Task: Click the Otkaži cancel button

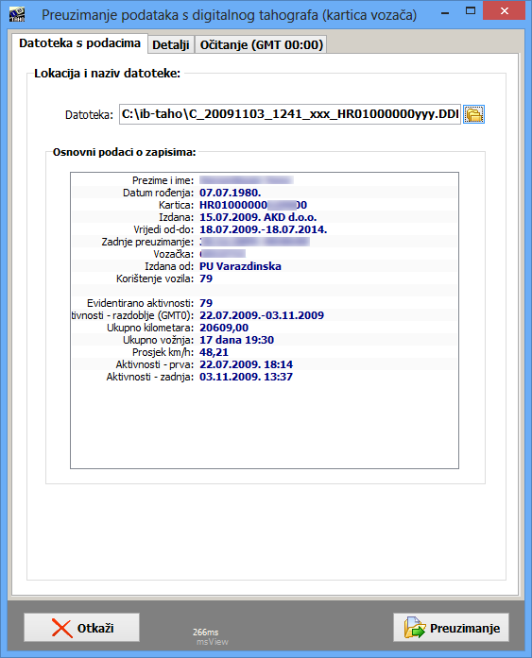Action: (81, 628)
